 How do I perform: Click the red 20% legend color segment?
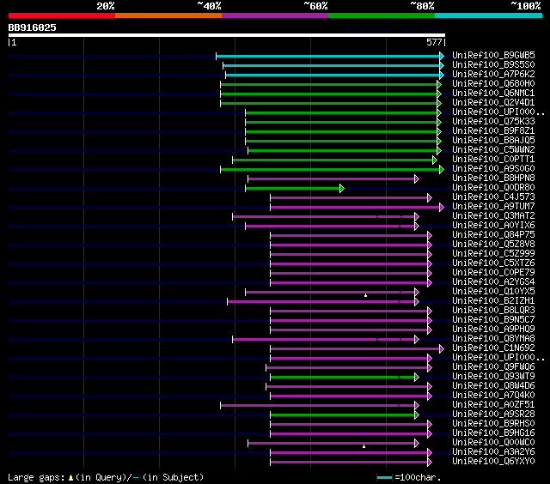[x=62, y=15]
